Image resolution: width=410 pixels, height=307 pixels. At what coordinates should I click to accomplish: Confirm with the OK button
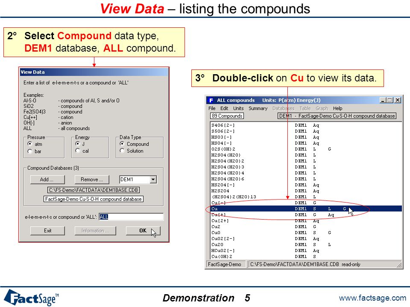[x=143, y=231]
